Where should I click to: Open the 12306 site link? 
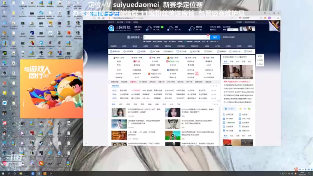(209, 65)
